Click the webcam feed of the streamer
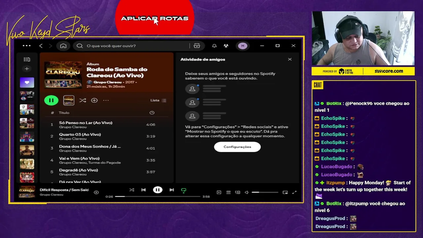This screenshot has height=238, width=423. point(363,38)
